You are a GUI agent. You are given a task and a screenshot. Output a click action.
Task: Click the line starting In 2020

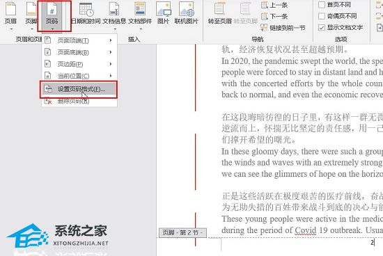click(302, 61)
